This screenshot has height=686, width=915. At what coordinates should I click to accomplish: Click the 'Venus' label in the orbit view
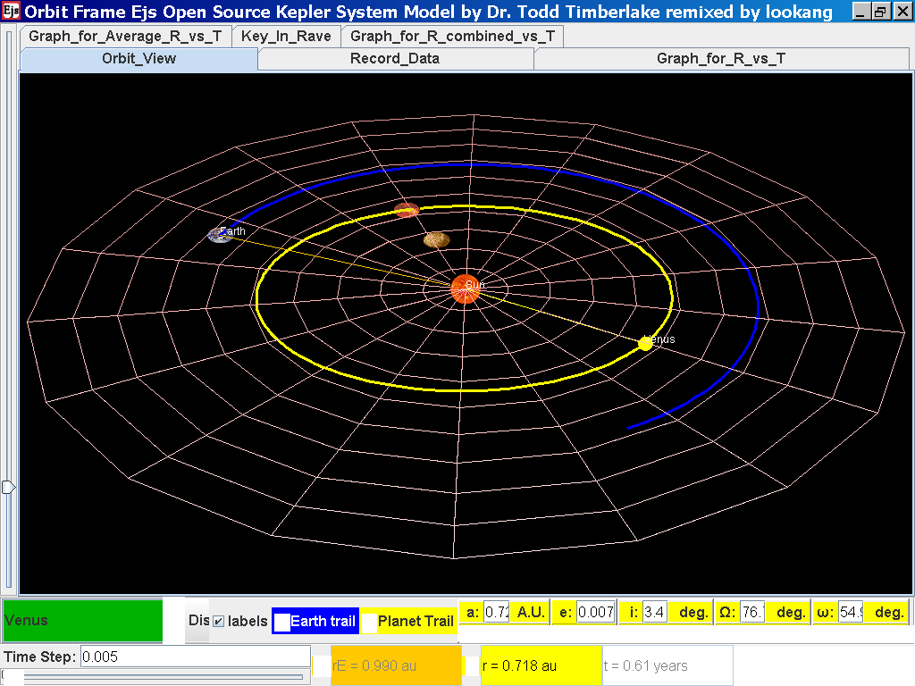pos(659,339)
